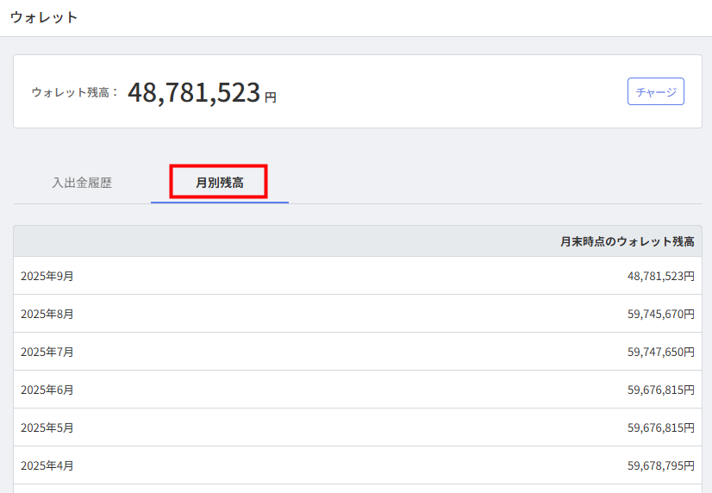The height and width of the screenshot is (493, 712).
Task: Click the 48,781,523円 amount in the table
Action: click(x=660, y=276)
